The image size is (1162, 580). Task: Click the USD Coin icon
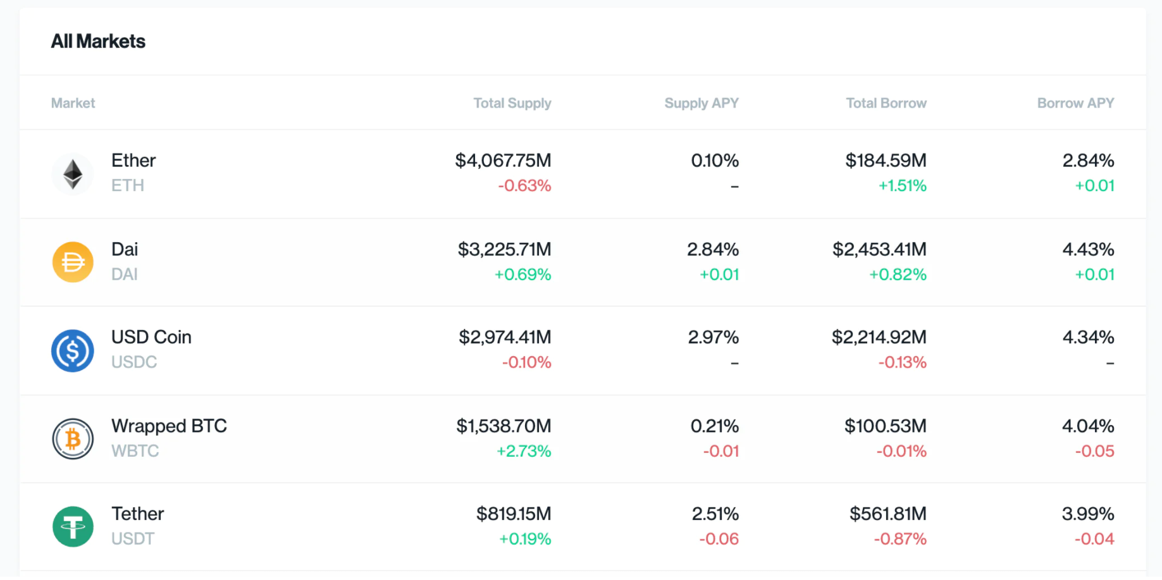pos(73,350)
